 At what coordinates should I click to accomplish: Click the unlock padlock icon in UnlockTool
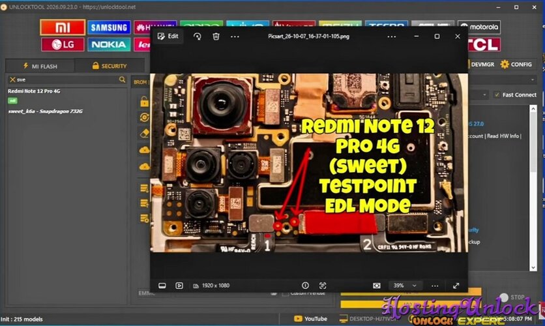tap(144, 102)
